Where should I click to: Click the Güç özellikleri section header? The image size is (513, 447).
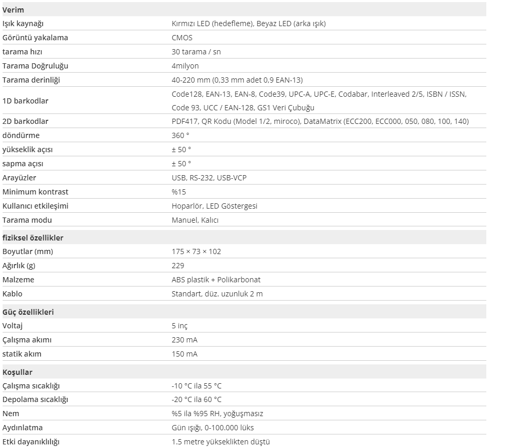[28, 312]
